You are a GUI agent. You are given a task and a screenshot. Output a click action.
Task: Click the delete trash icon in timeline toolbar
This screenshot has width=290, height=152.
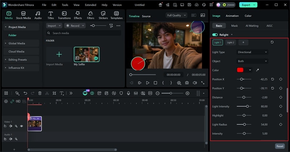pyautogui.click(x=40, y=93)
